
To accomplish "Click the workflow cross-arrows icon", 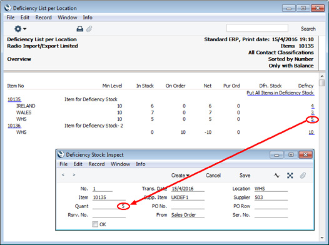I will click(290, 176).
